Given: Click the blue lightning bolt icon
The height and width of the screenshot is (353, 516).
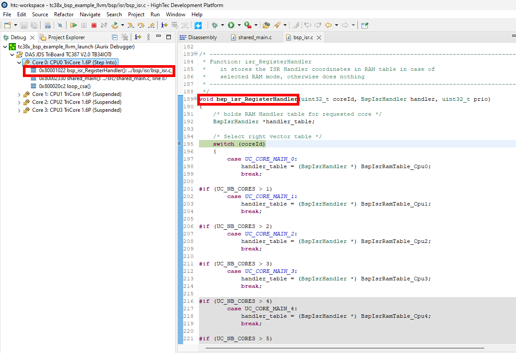Looking at the screenshot, I should click(198, 25).
